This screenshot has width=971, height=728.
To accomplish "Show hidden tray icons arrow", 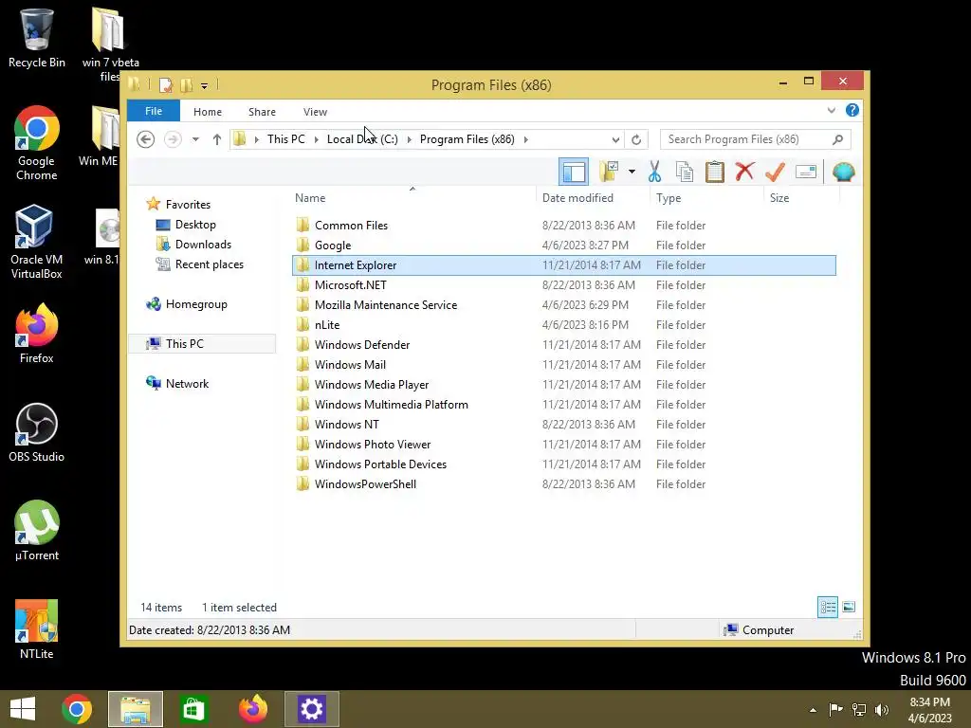I will click(x=813, y=710).
